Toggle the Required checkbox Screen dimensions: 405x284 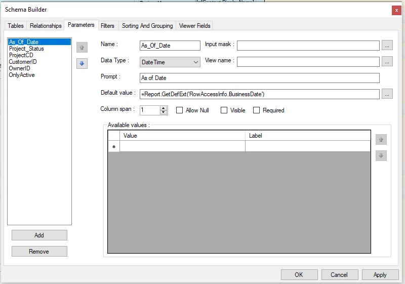coord(256,110)
